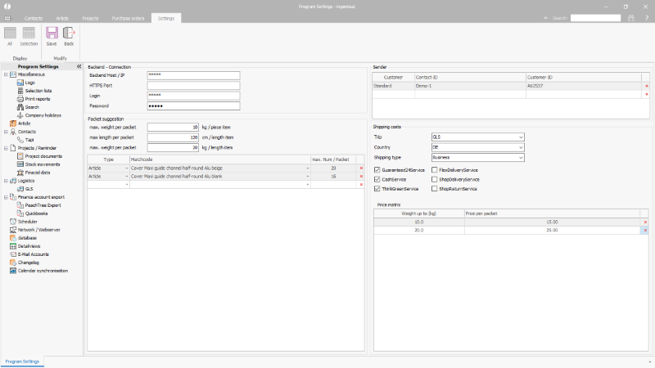
Task: Open Calendar synchronisation settings
Action: pos(43,271)
